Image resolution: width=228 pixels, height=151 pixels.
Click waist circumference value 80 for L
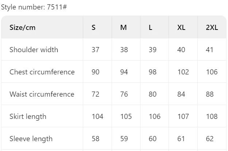coord(152,94)
